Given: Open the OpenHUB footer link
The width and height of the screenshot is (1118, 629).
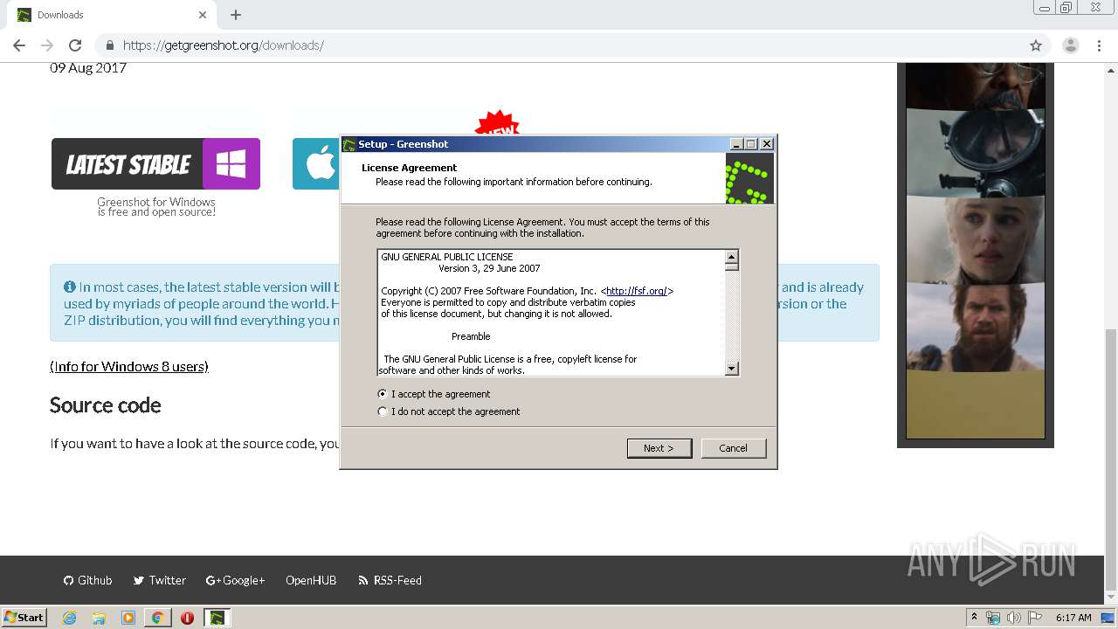Looking at the screenshot, I should click(311, 580).
